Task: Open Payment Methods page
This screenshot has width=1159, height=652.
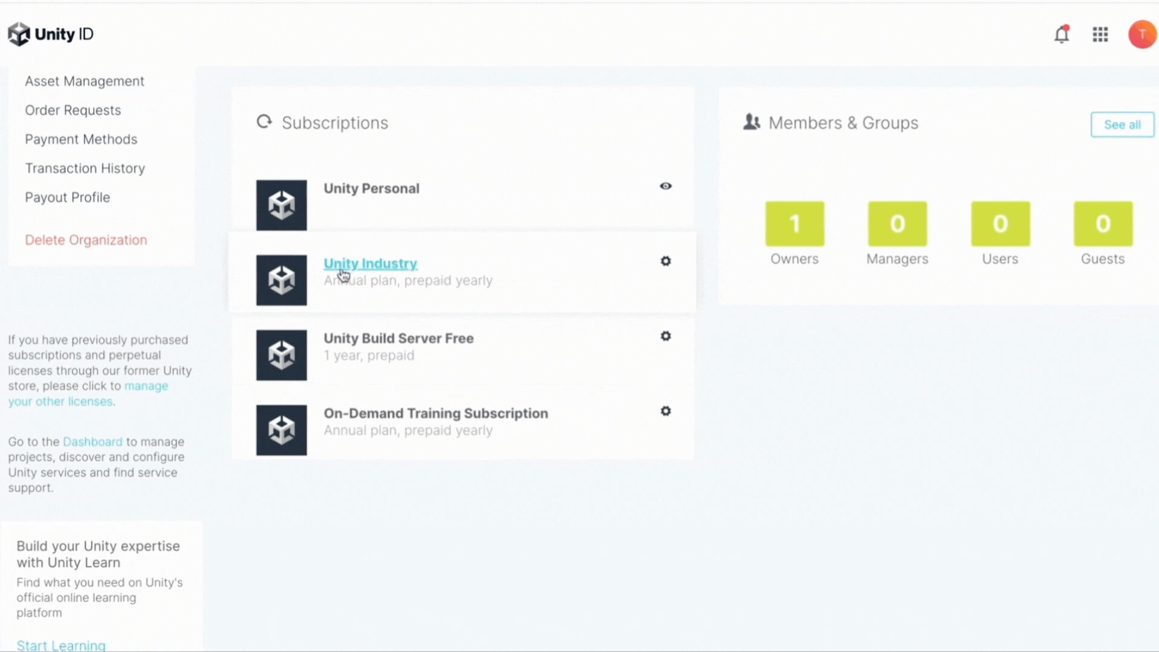Action: 81,139
